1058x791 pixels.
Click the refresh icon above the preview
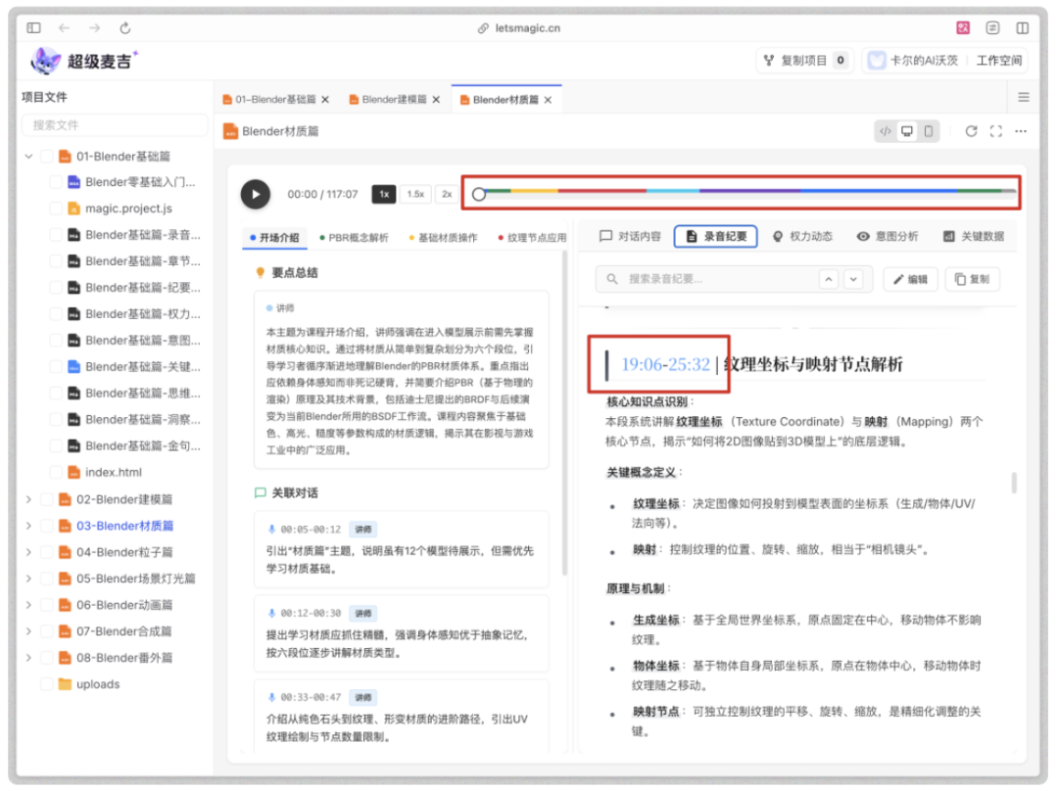point(971,131)
